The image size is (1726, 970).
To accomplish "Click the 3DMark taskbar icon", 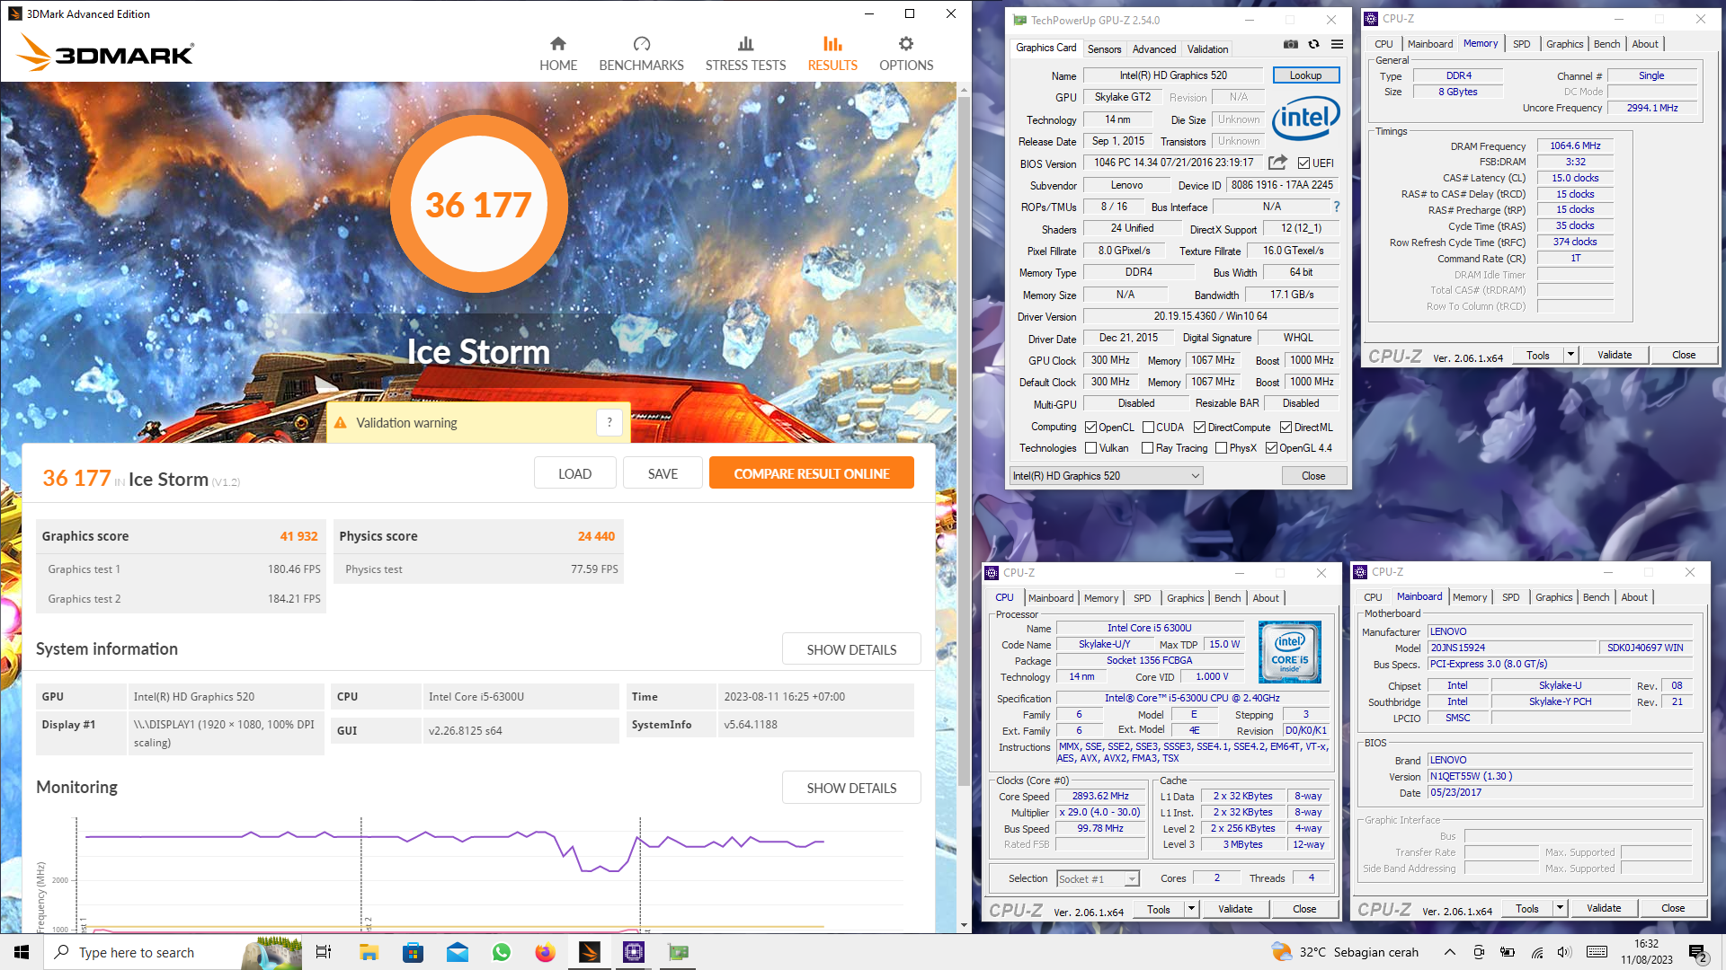I will coord(590,952).
